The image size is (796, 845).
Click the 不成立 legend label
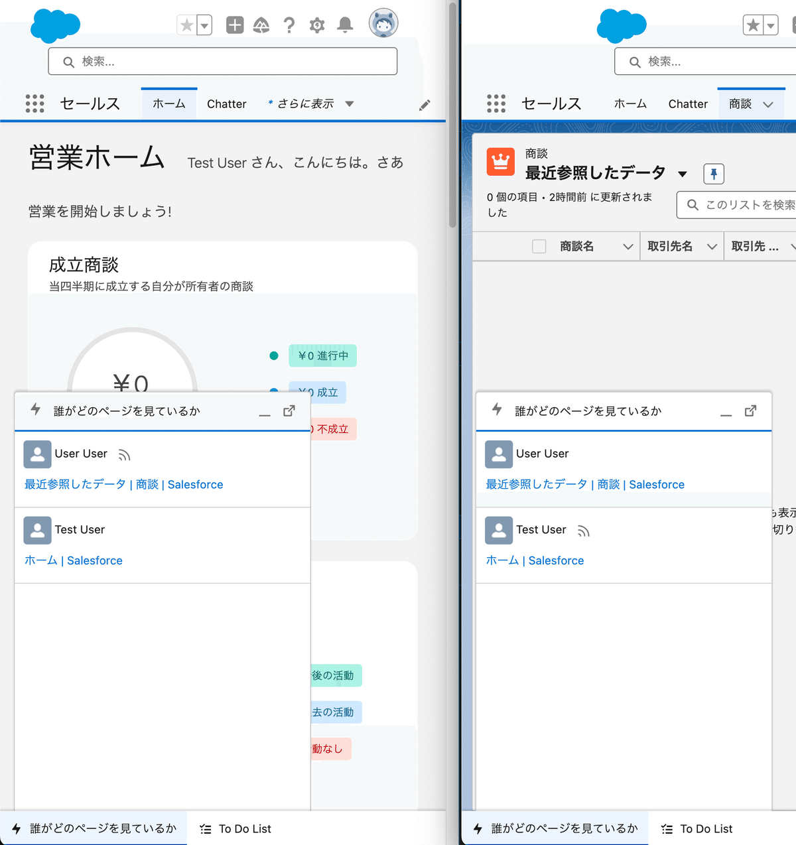point(333,429)
